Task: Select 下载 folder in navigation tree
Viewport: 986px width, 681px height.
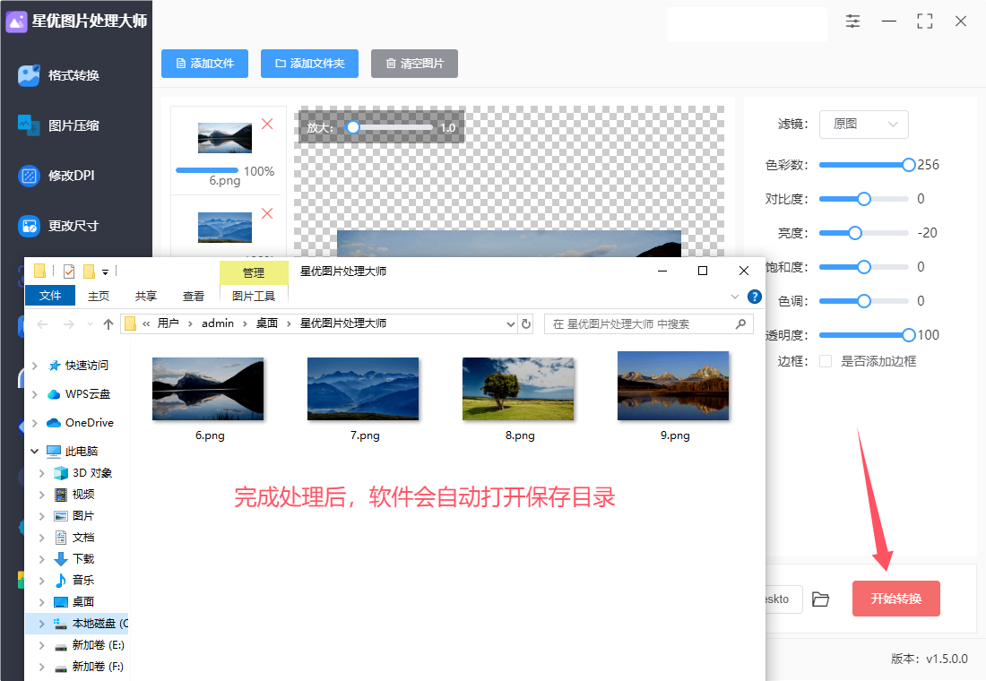Action: click(74, 558)
